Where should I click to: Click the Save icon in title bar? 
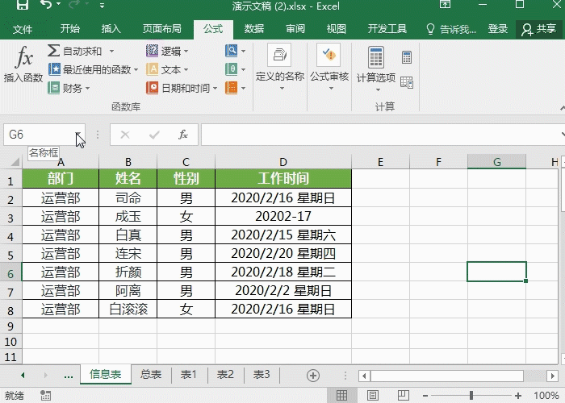(x=23, y=5)
